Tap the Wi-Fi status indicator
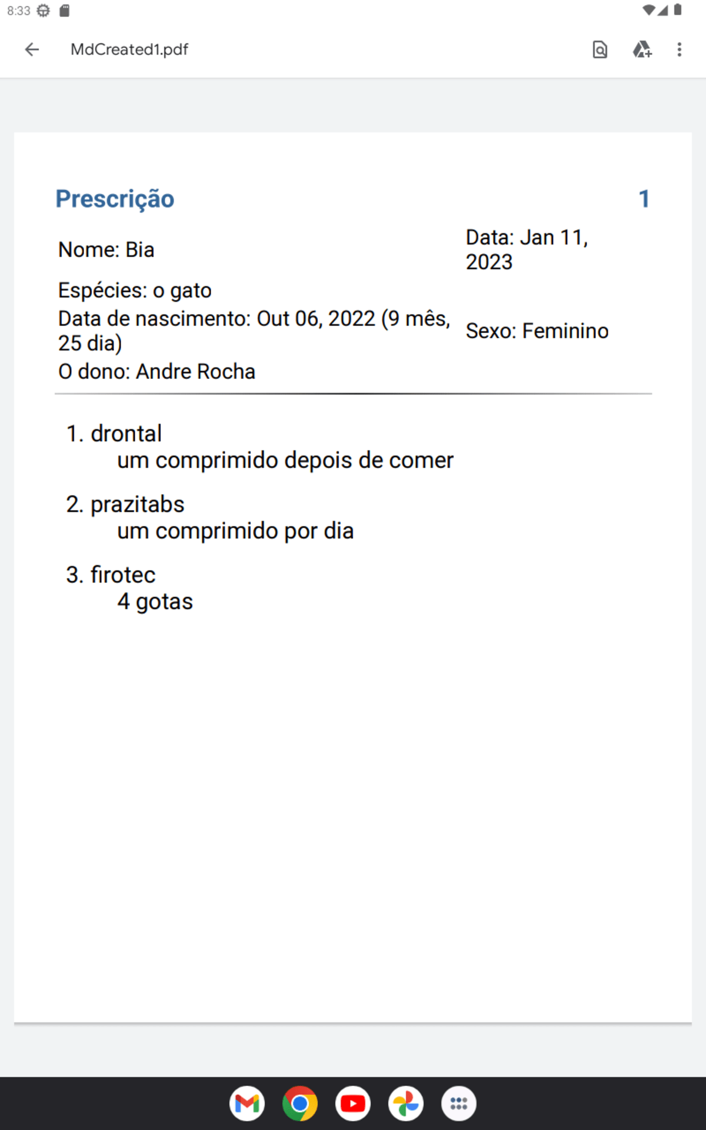The height and width of the screenshot is (1130, 706). (648, 10)
